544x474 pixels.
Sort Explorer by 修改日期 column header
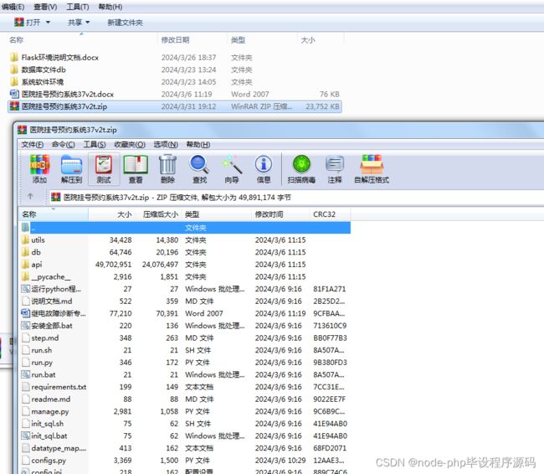pyautogui.click(x=192, y=40)
